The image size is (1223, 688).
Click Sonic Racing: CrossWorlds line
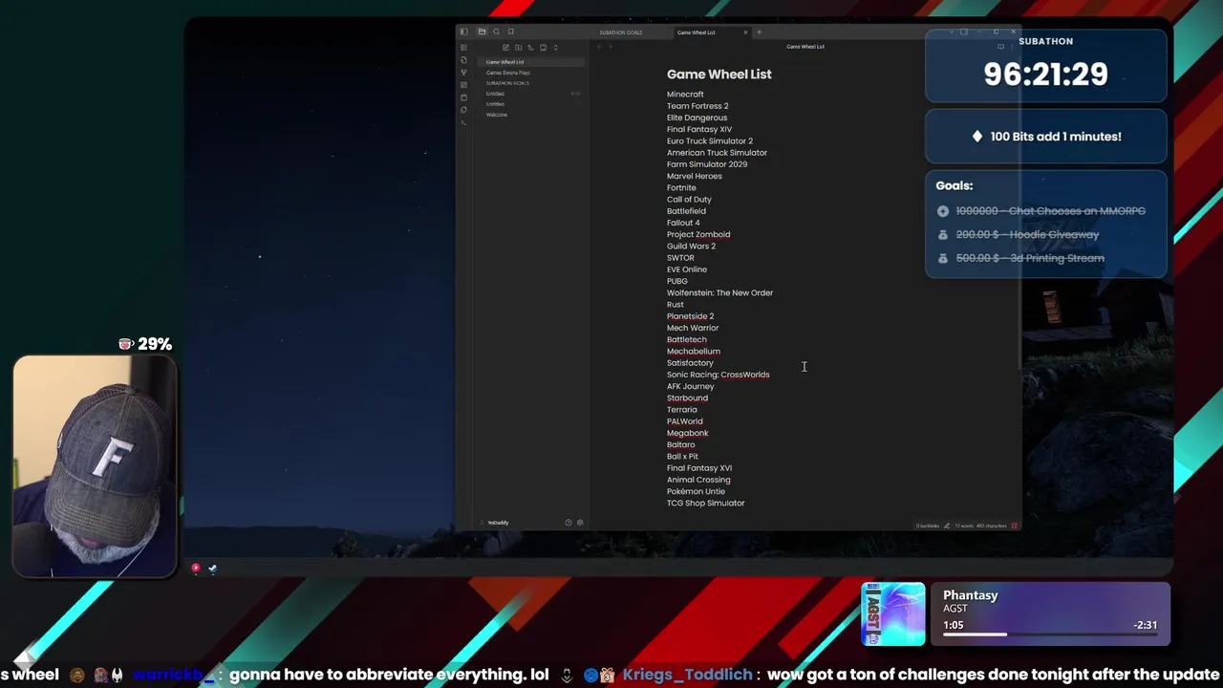pyautogui.click(x=718, y=375)
